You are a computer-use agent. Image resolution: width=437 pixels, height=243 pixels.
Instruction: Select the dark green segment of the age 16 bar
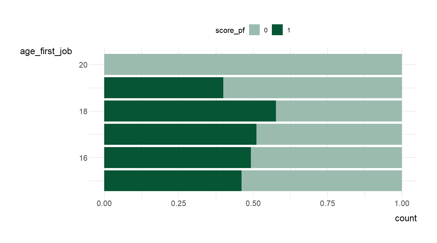click(x=177, y=157)
